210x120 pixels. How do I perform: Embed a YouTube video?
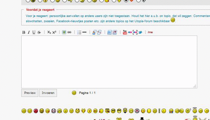tap(125, 32)
